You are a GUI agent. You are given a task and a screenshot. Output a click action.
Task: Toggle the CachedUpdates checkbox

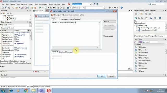[x=15, y=41]
